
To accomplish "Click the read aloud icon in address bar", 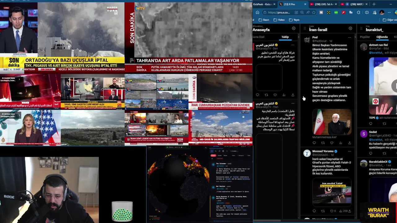I will tap(308, 12).
